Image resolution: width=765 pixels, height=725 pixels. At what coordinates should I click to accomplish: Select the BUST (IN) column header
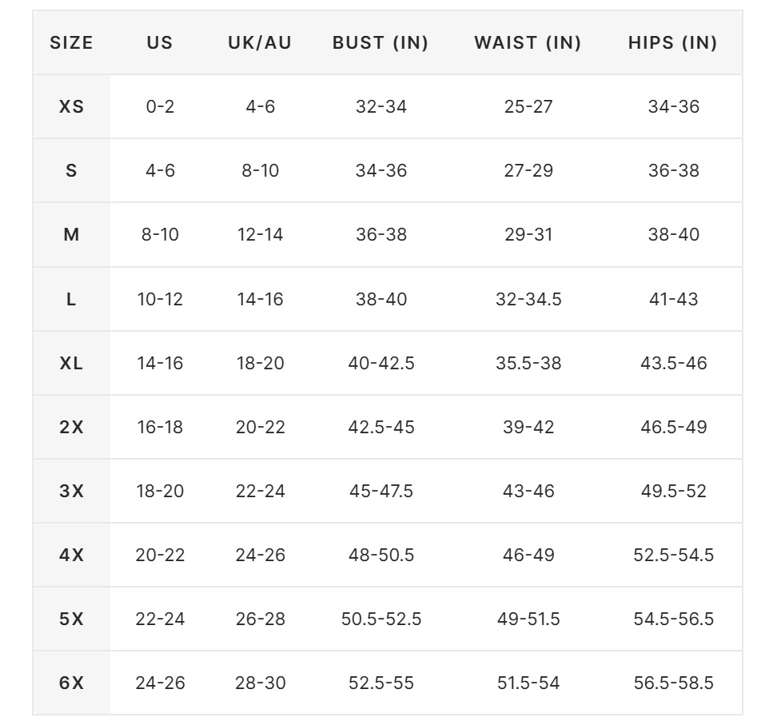coord(381,43)
